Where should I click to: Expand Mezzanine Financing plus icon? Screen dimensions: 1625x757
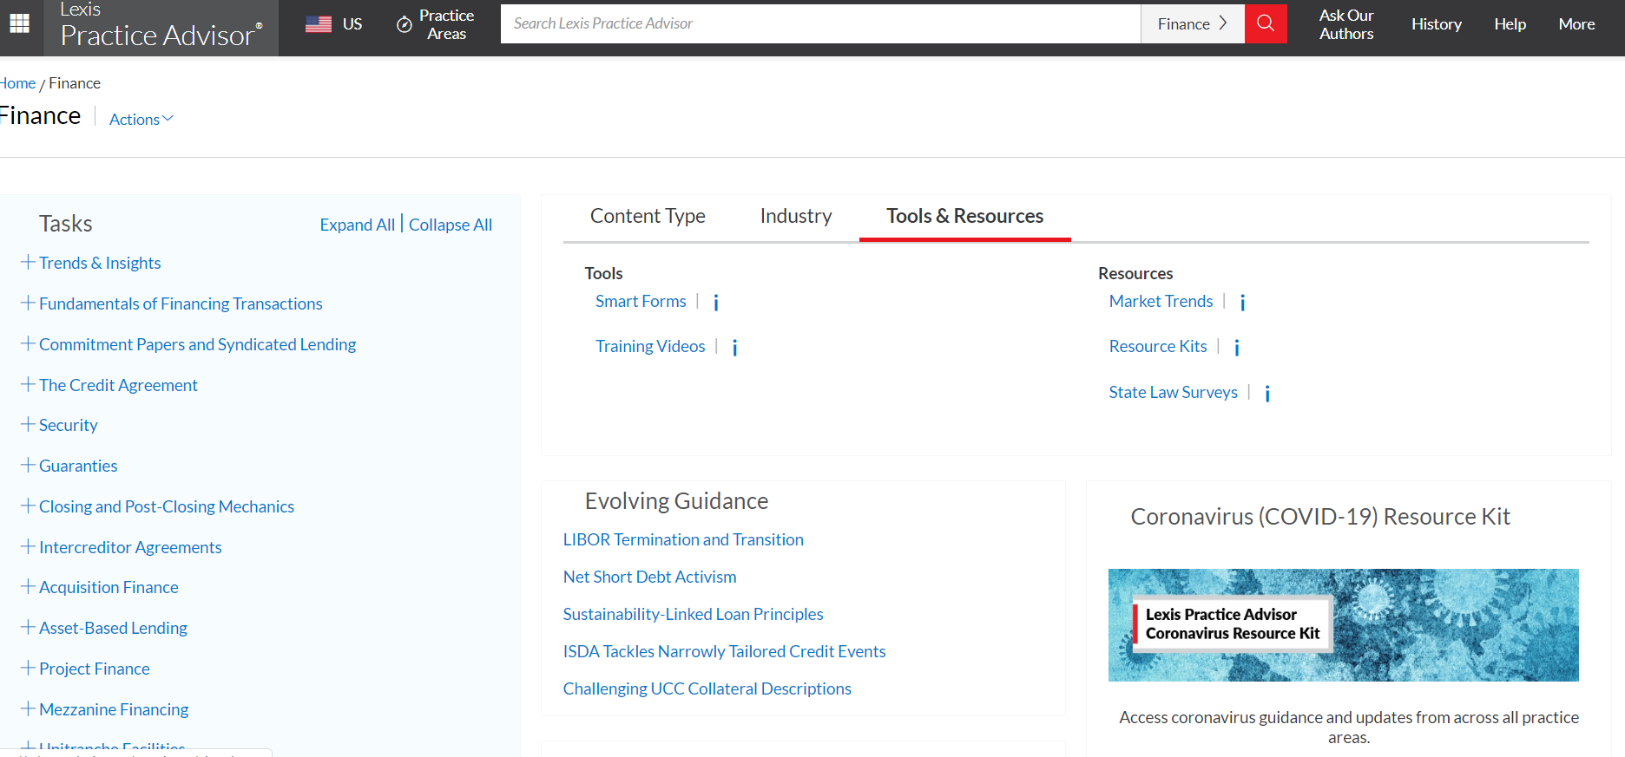tap(28, 708)
